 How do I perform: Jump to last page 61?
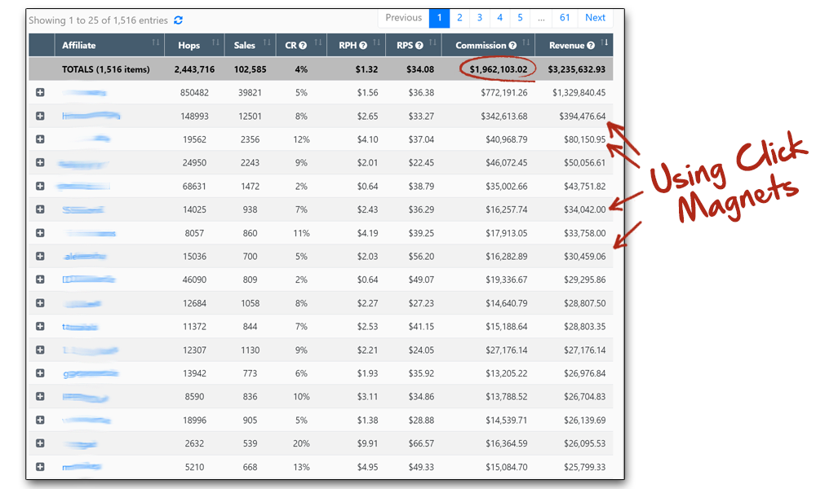[565, 18]
